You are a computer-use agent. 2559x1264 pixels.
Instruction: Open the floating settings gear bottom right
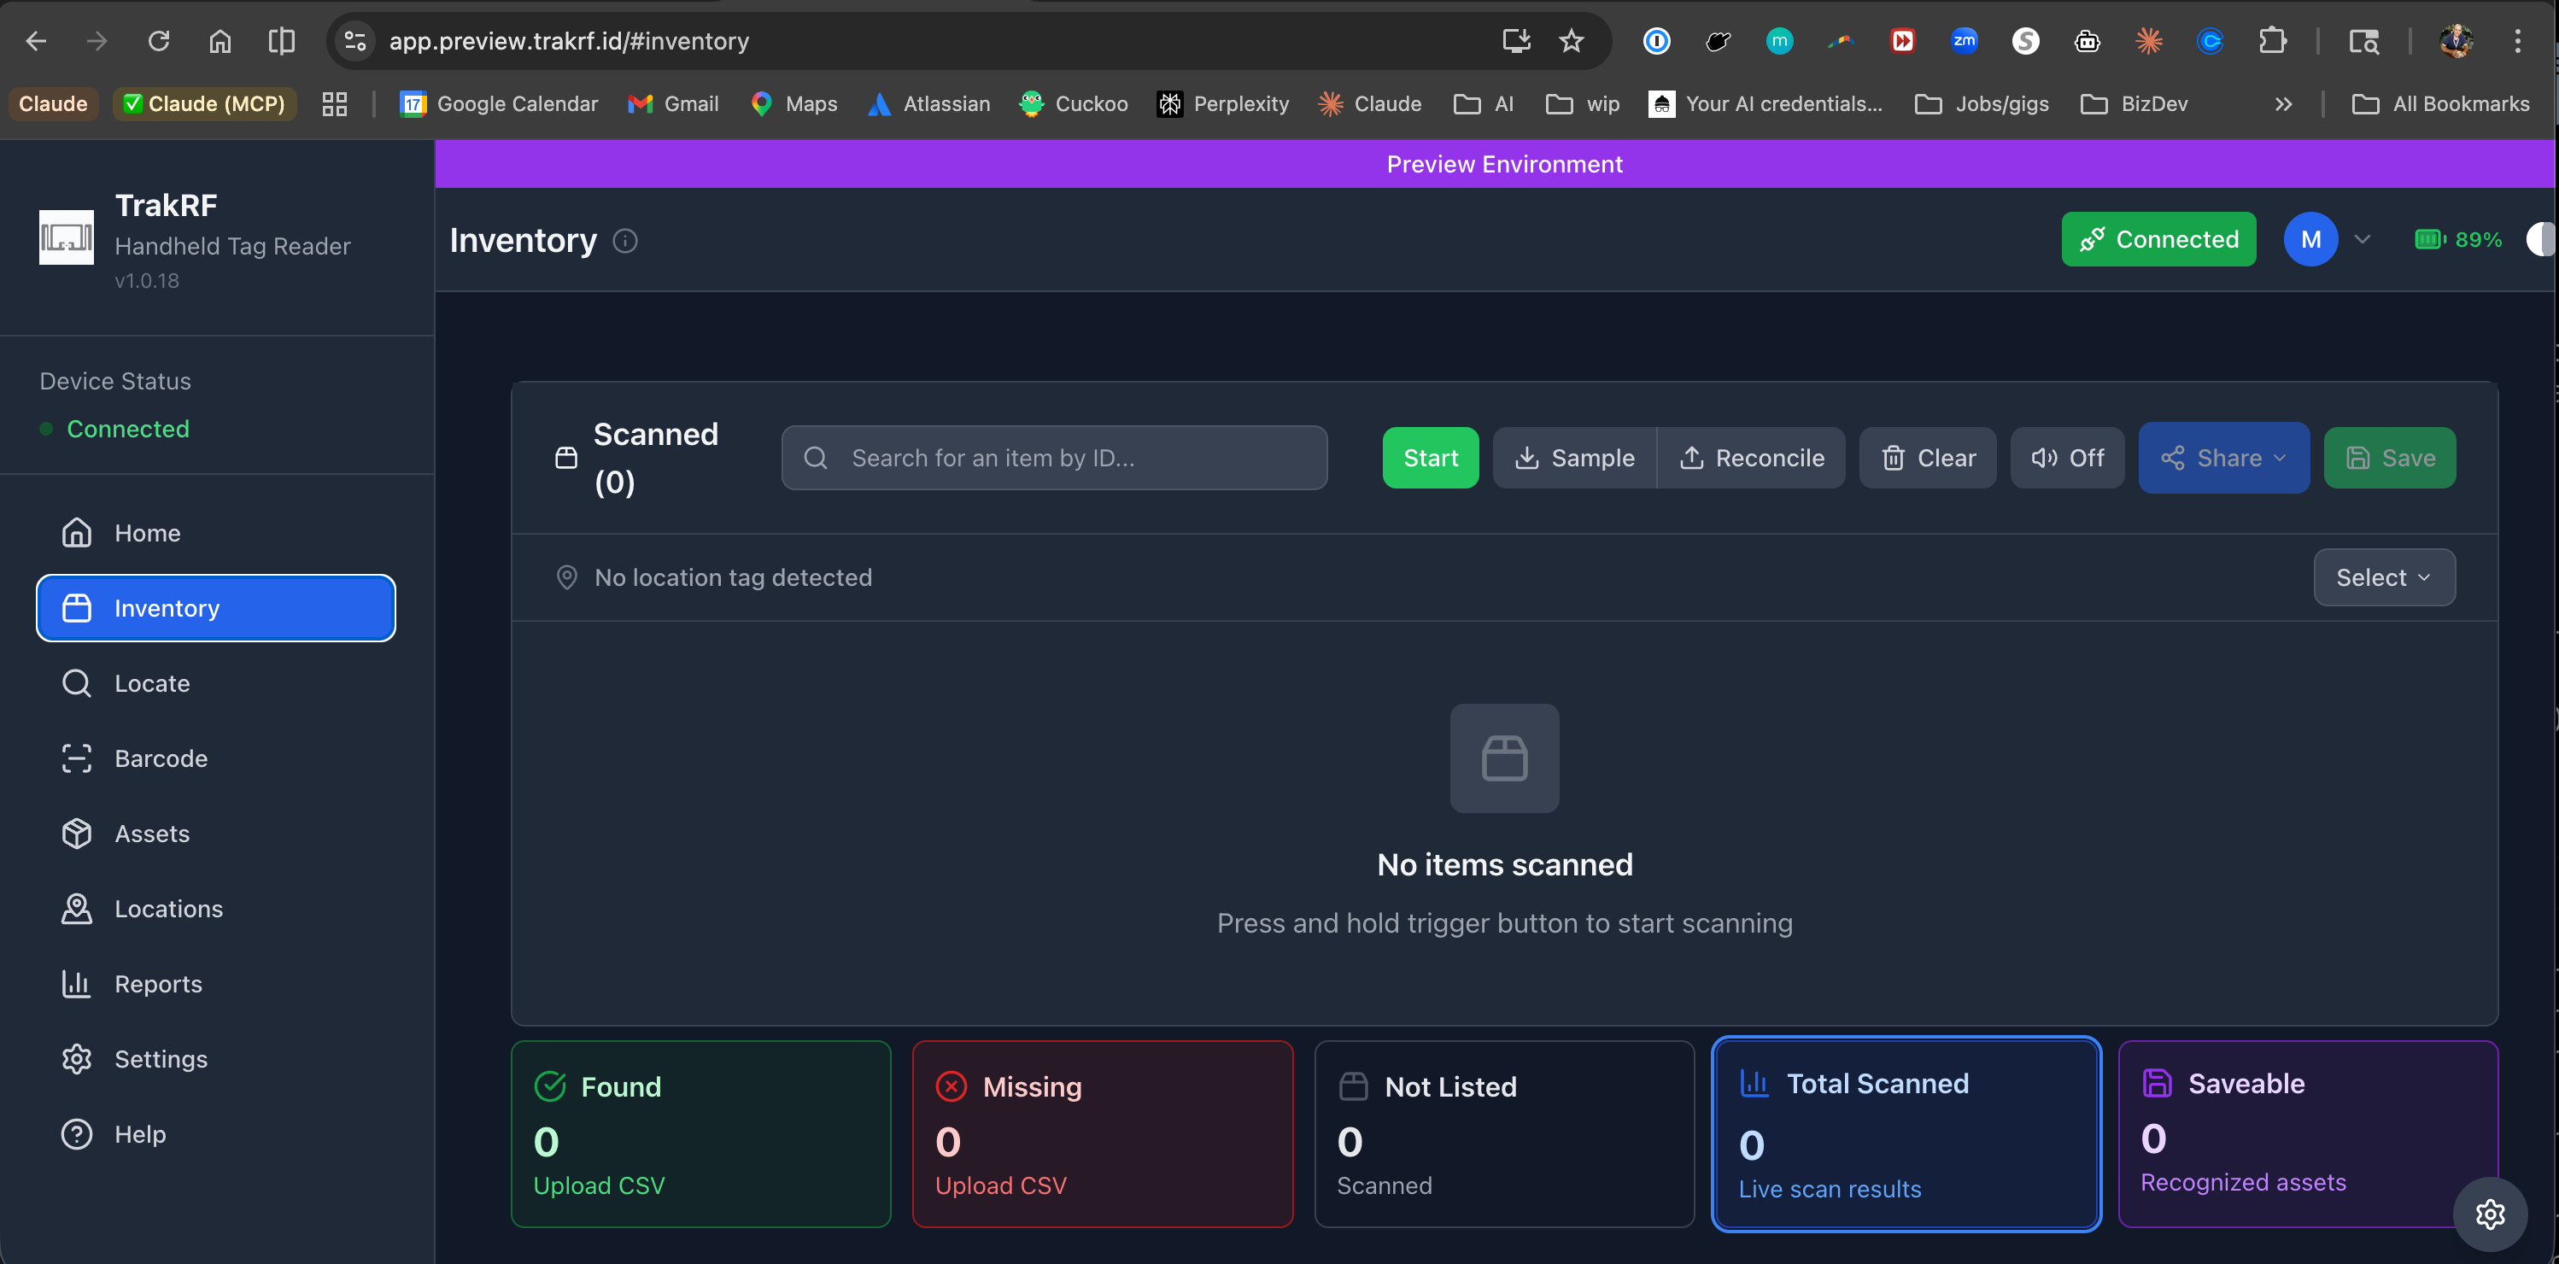click(2491, 1214)
